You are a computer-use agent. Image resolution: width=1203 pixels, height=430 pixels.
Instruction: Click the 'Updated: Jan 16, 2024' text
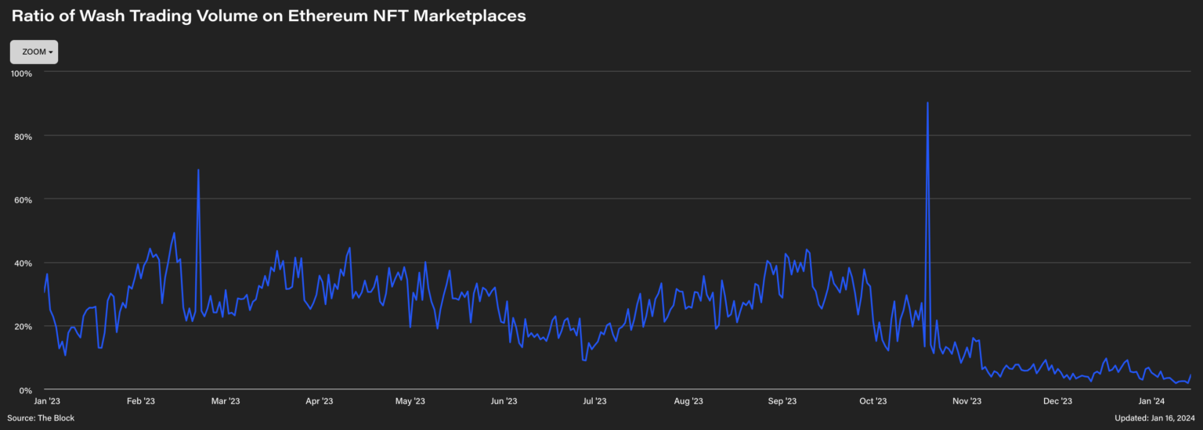[1154, 418]
